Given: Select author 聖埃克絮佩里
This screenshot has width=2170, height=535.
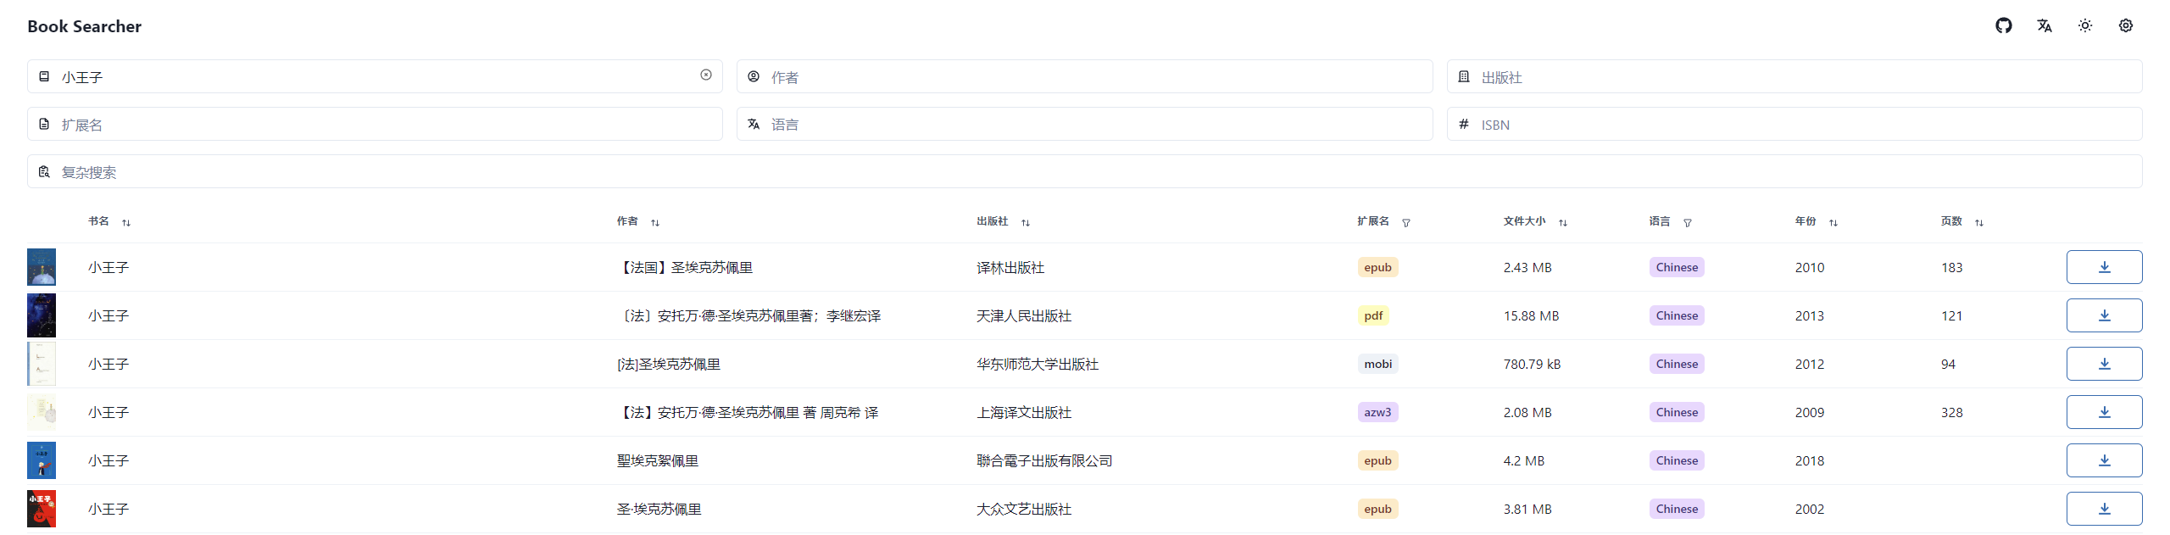Looking at the screenshot, I should (x=658, y=460).
